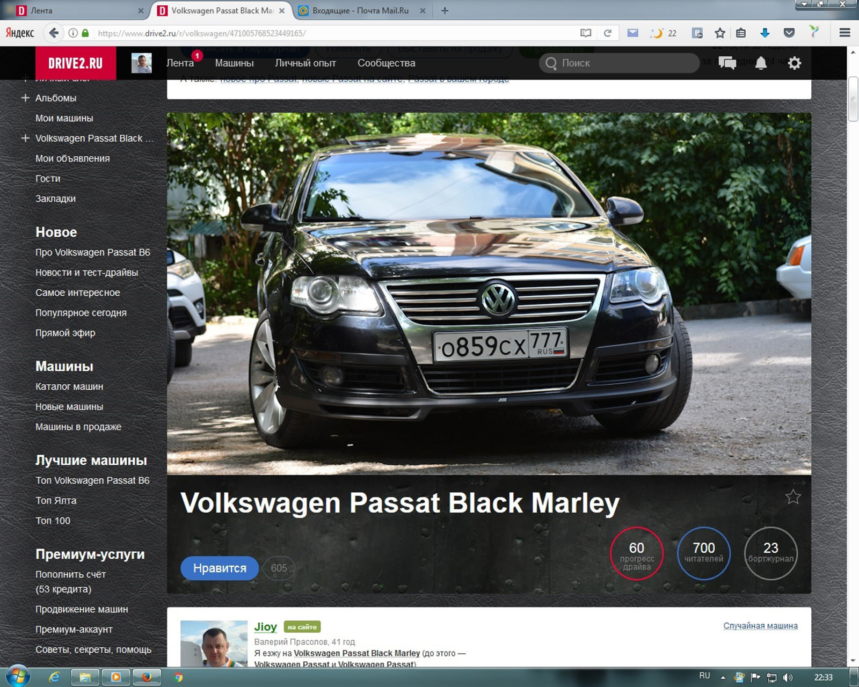Click the 605 likes counter
This screenshot has width=859, height=687.
tap(279, 568)
